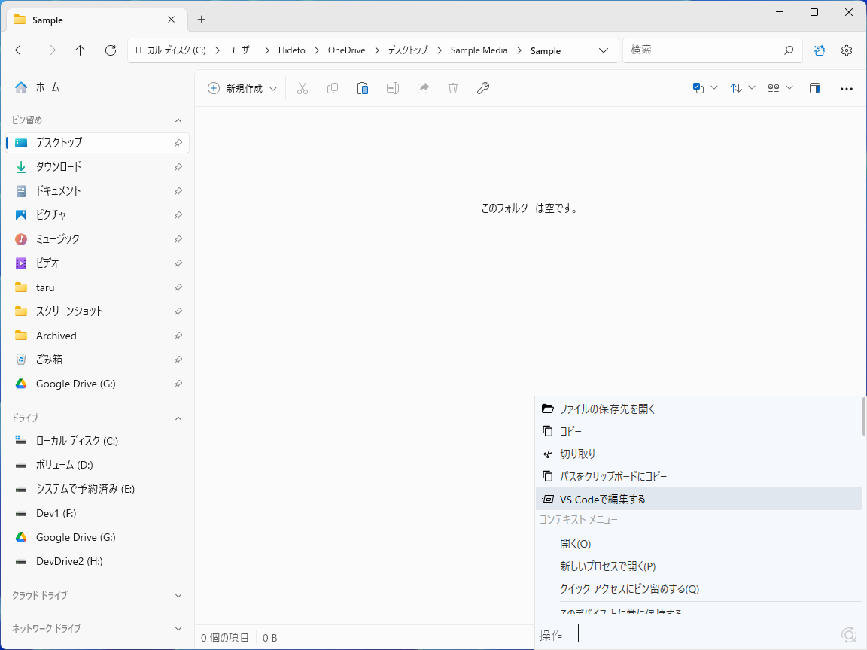Viewport: 867px width, 650px height.
Task: Navigate to Sample Media in the breadcrumb path
Action: point(479,50)
